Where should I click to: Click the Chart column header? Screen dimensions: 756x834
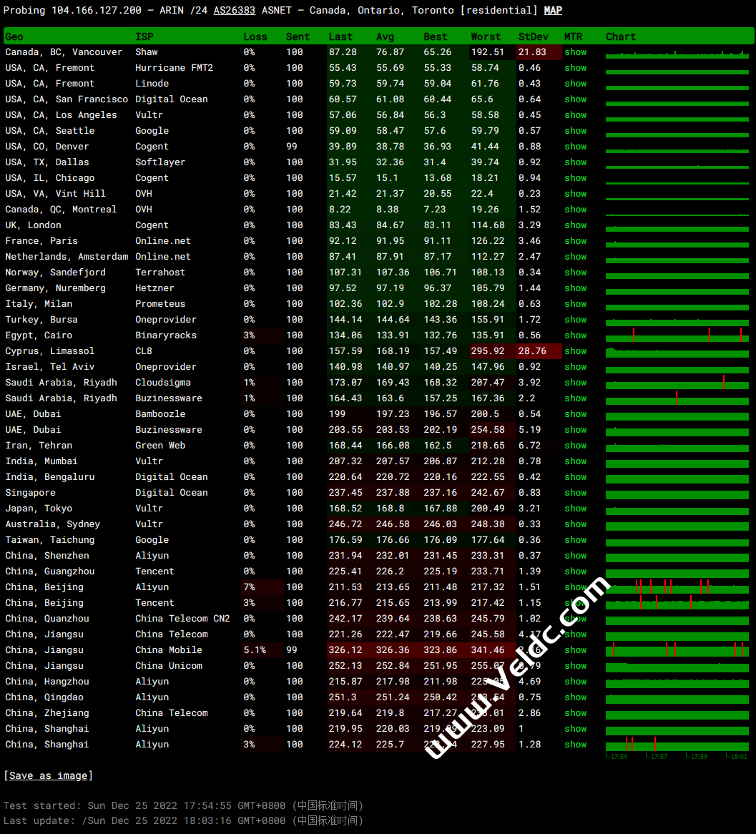[621, 36]
